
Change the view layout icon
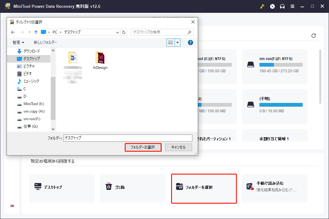[x=170, y=43]
